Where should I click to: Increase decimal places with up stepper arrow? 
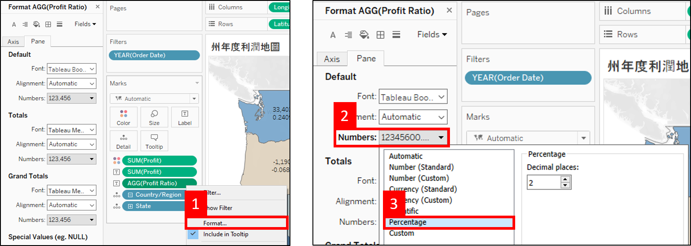pyautogui.click(x=566, y=179)
